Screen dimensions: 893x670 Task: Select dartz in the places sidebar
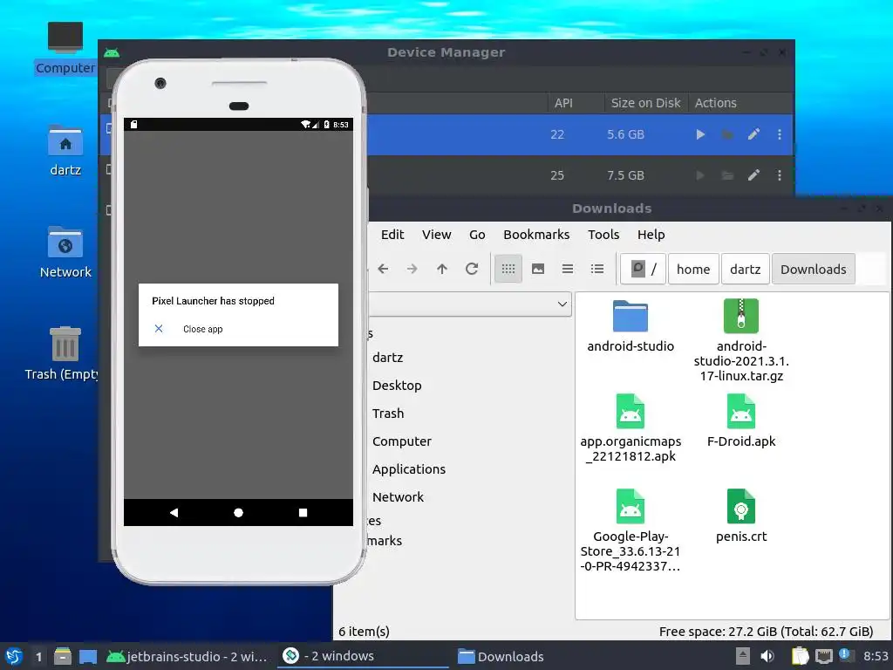[x=388, y=358]
